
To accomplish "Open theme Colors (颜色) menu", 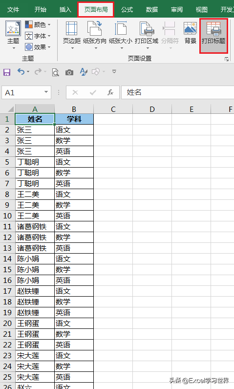I will [x=38, y=24].
